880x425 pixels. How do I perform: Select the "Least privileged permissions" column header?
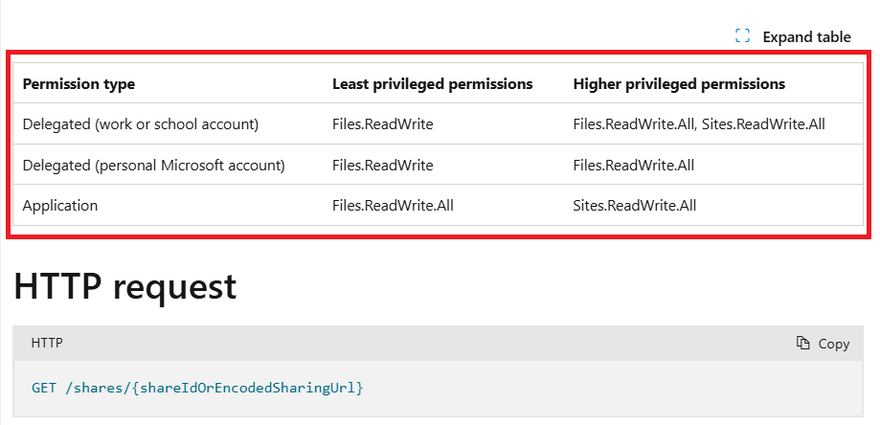pos(432,84)
